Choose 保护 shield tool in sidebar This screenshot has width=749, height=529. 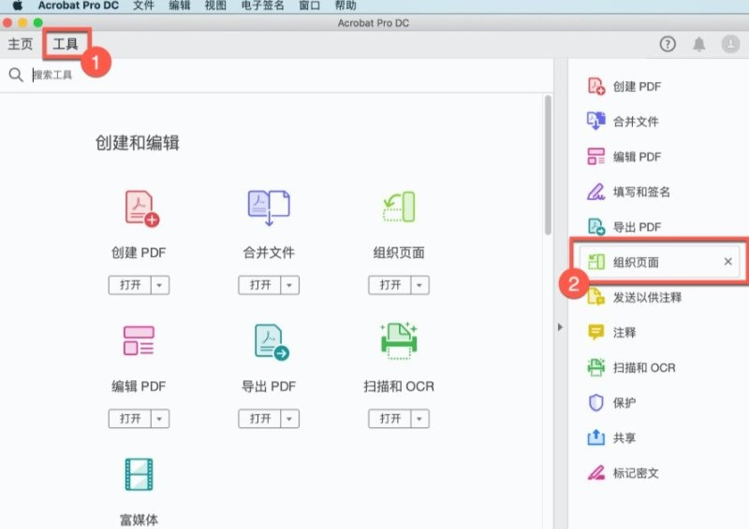coord(611,403)
